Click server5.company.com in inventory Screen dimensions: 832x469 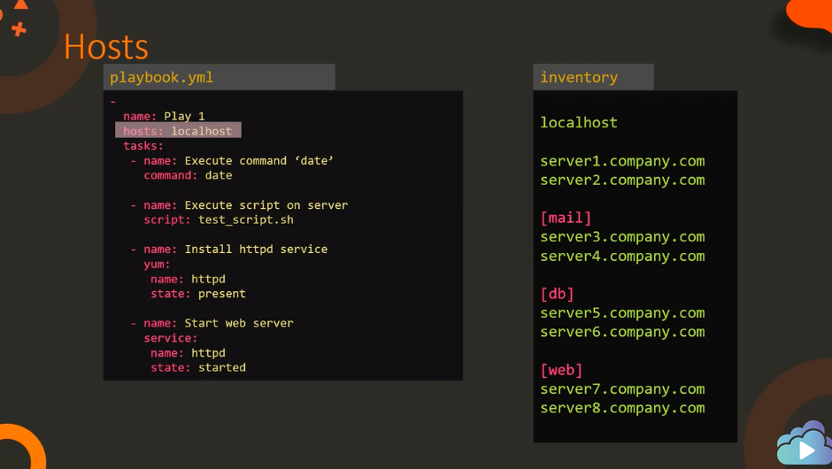point(622,313)
